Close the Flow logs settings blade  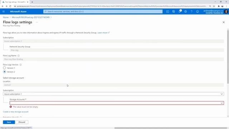(x=224, y=22)
